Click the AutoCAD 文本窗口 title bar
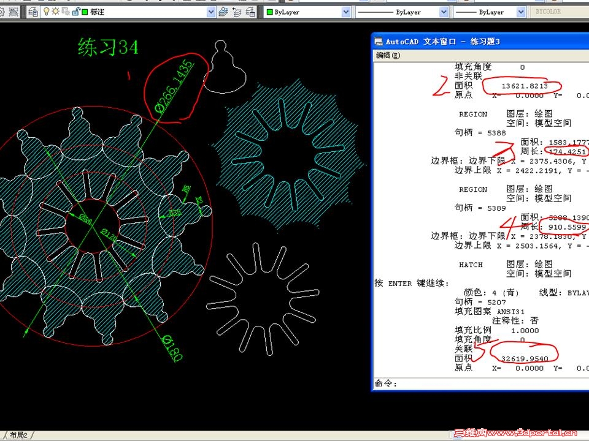Viewport: 589px width, 441px height. point(481,42)
